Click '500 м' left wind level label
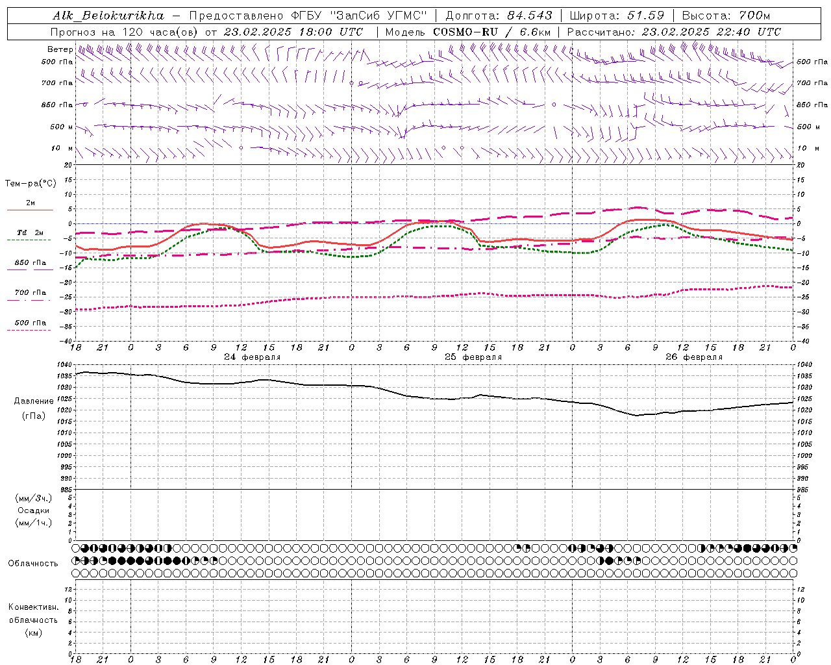This screenshot has height=665, width=831. pyautogui.click(x=62, y=127)
